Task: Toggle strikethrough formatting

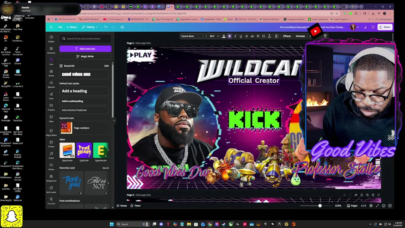Action: pyautogui.click(x=246, y=36)
